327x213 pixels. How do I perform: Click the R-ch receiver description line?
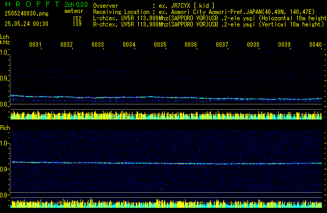[208, 24]
